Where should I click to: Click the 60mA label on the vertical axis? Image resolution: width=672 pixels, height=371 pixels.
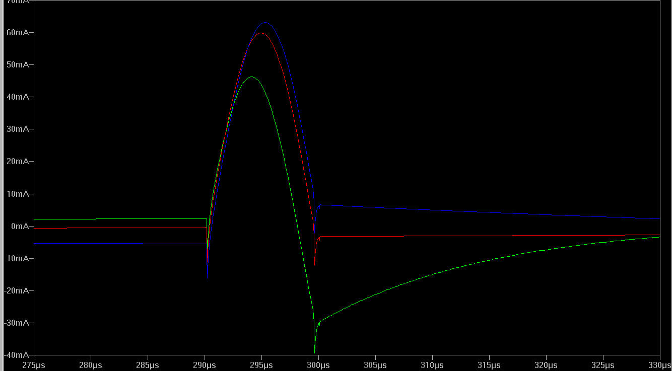tap(19, 32)
